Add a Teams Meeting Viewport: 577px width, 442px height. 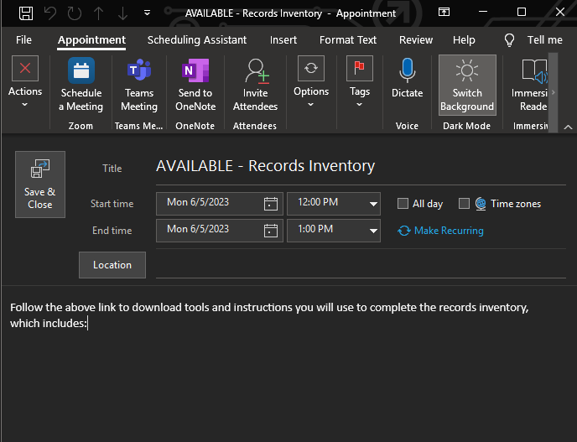139,71
